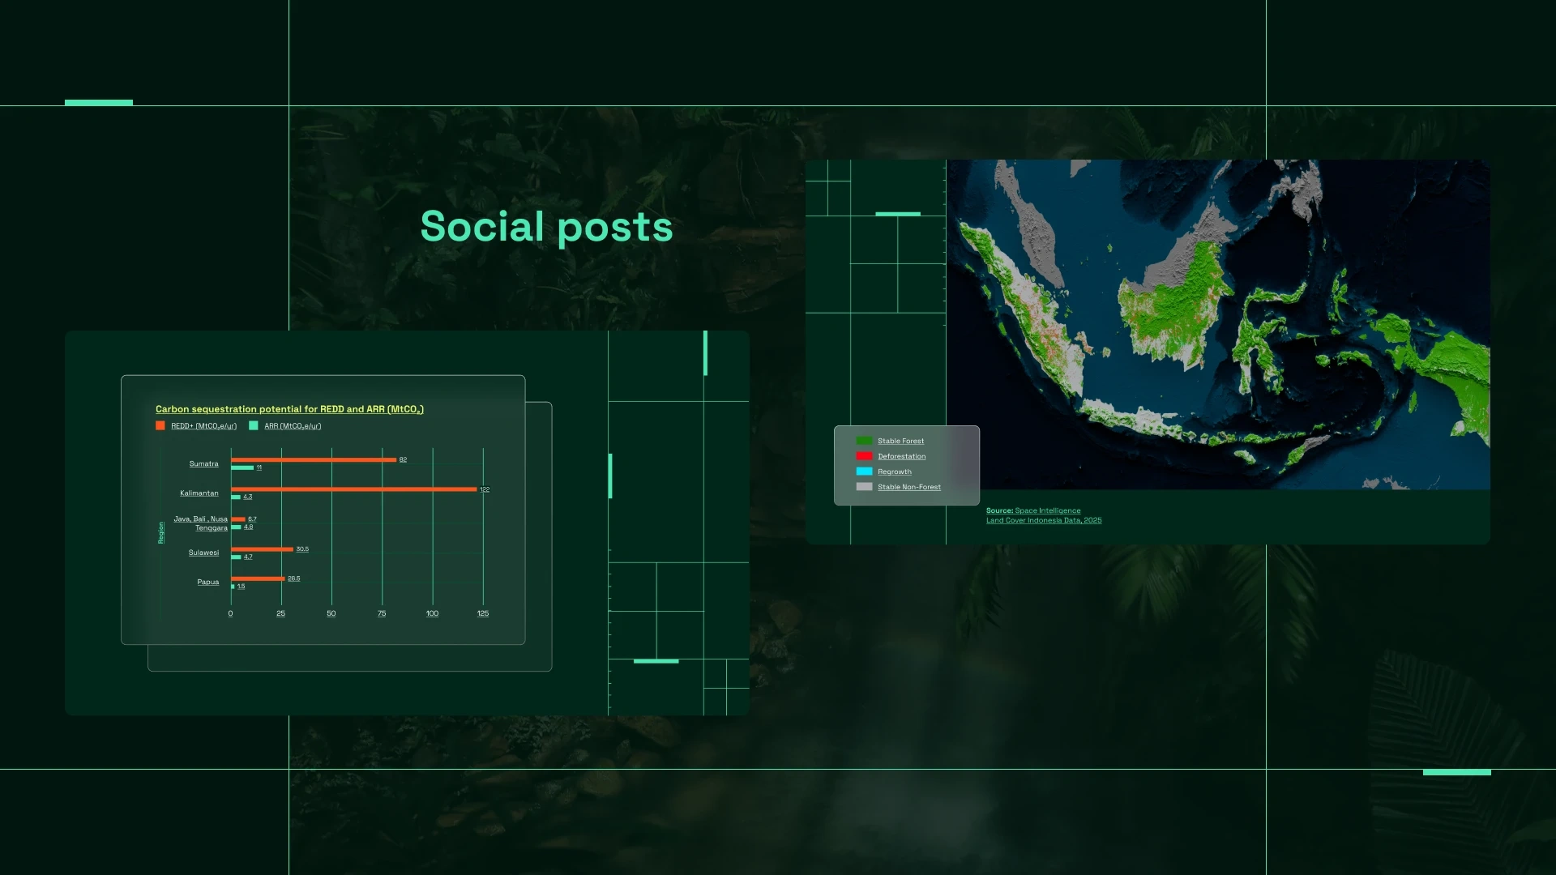Image resolution: width=1556 pixels, height=875 pixels.
Task: Select the Sulawesi region label
Action: 203,553
